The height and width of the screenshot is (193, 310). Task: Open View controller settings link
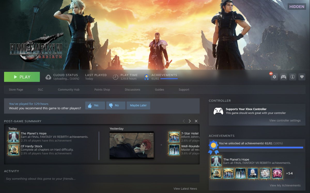coord(285,121)
